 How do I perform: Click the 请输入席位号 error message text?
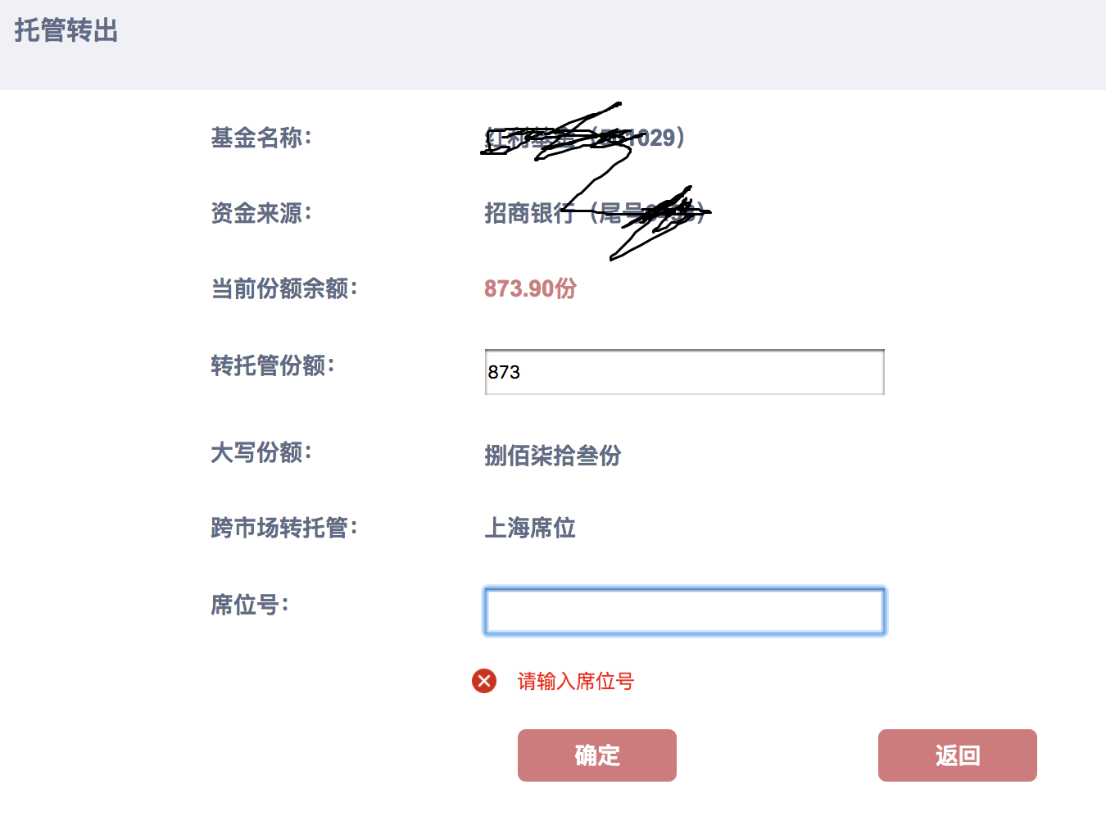tap(575, 681)
